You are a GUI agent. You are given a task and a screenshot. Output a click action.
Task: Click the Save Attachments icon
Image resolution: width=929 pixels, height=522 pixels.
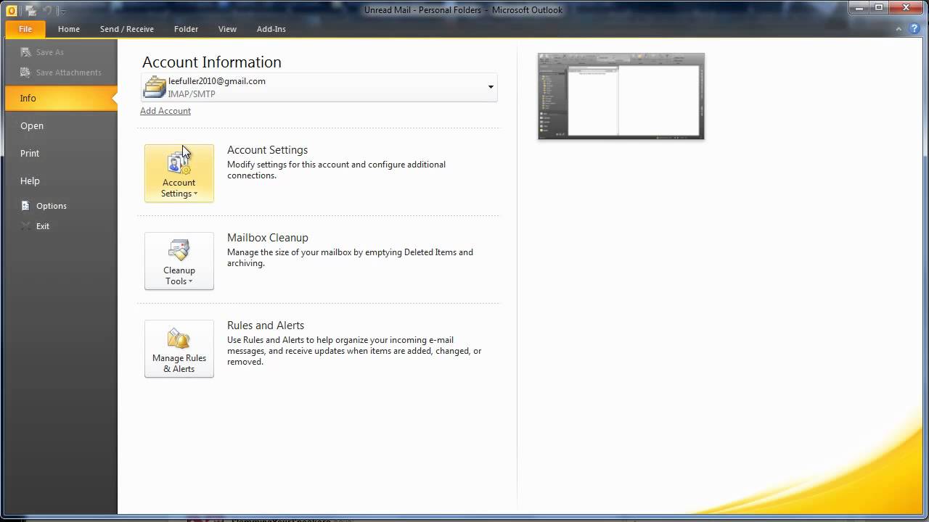click(x=26, y=72)
